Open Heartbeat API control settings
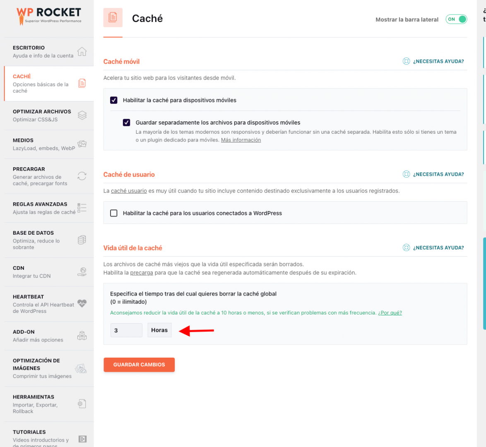This screenshot has height=447, width=486. click(x=49, y=304)
